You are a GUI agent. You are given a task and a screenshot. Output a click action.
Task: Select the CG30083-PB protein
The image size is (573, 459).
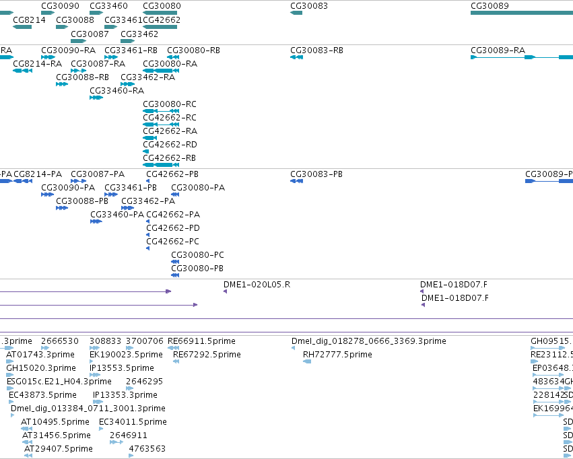[x=316, y=174]
